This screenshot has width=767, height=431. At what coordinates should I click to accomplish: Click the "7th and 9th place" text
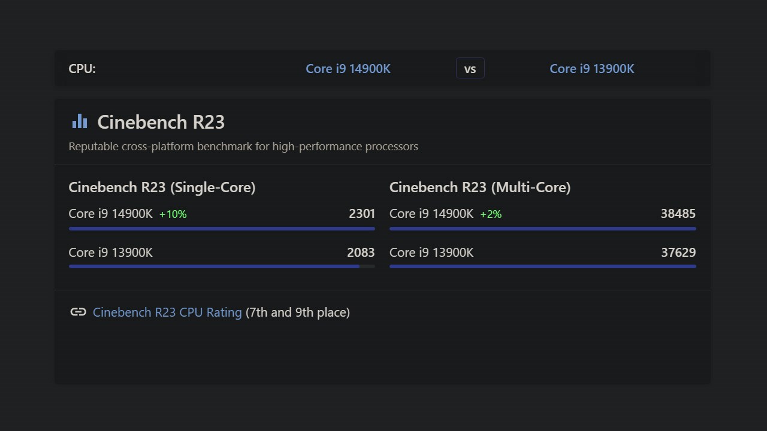click(298, 312)
